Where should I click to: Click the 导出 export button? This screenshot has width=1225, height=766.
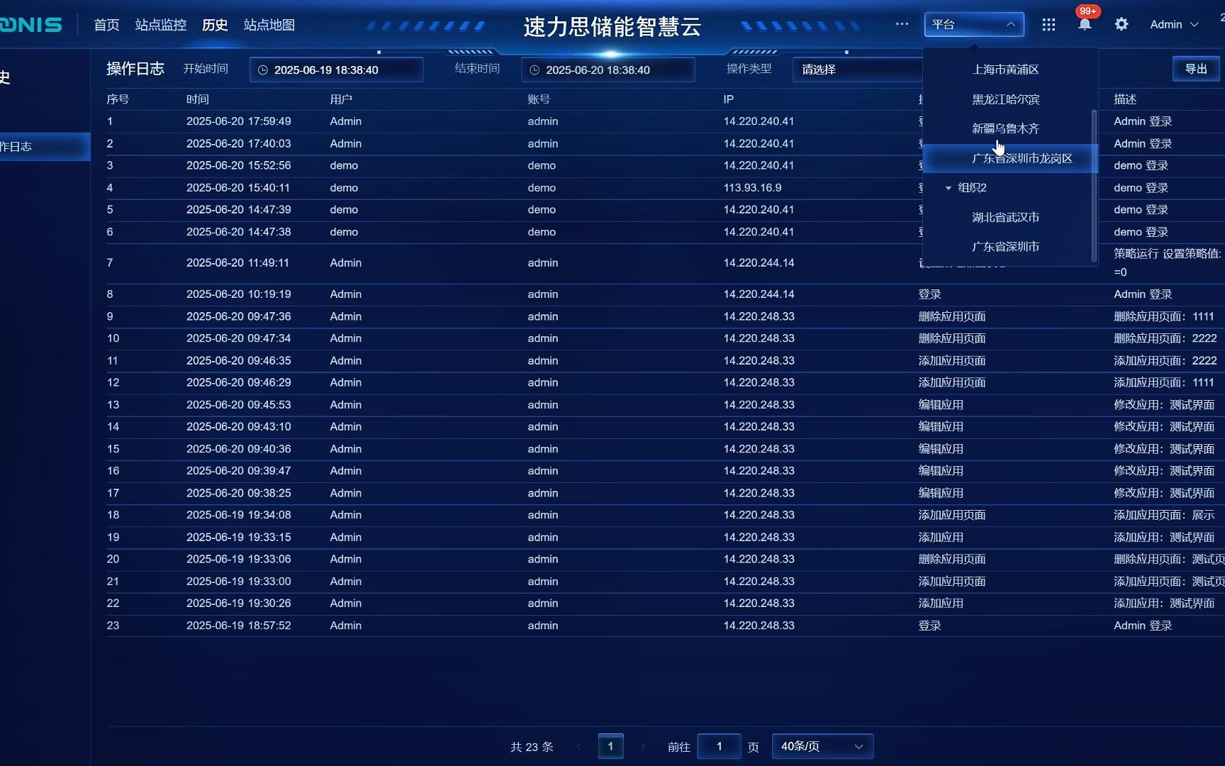tap(1196, 69)
